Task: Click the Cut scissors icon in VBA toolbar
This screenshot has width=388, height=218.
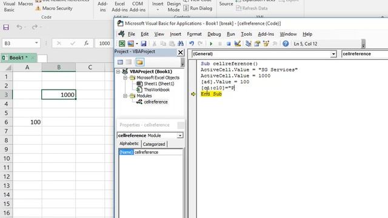Action: 154,44
